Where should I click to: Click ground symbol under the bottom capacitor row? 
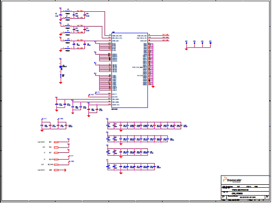coord(121,173)
